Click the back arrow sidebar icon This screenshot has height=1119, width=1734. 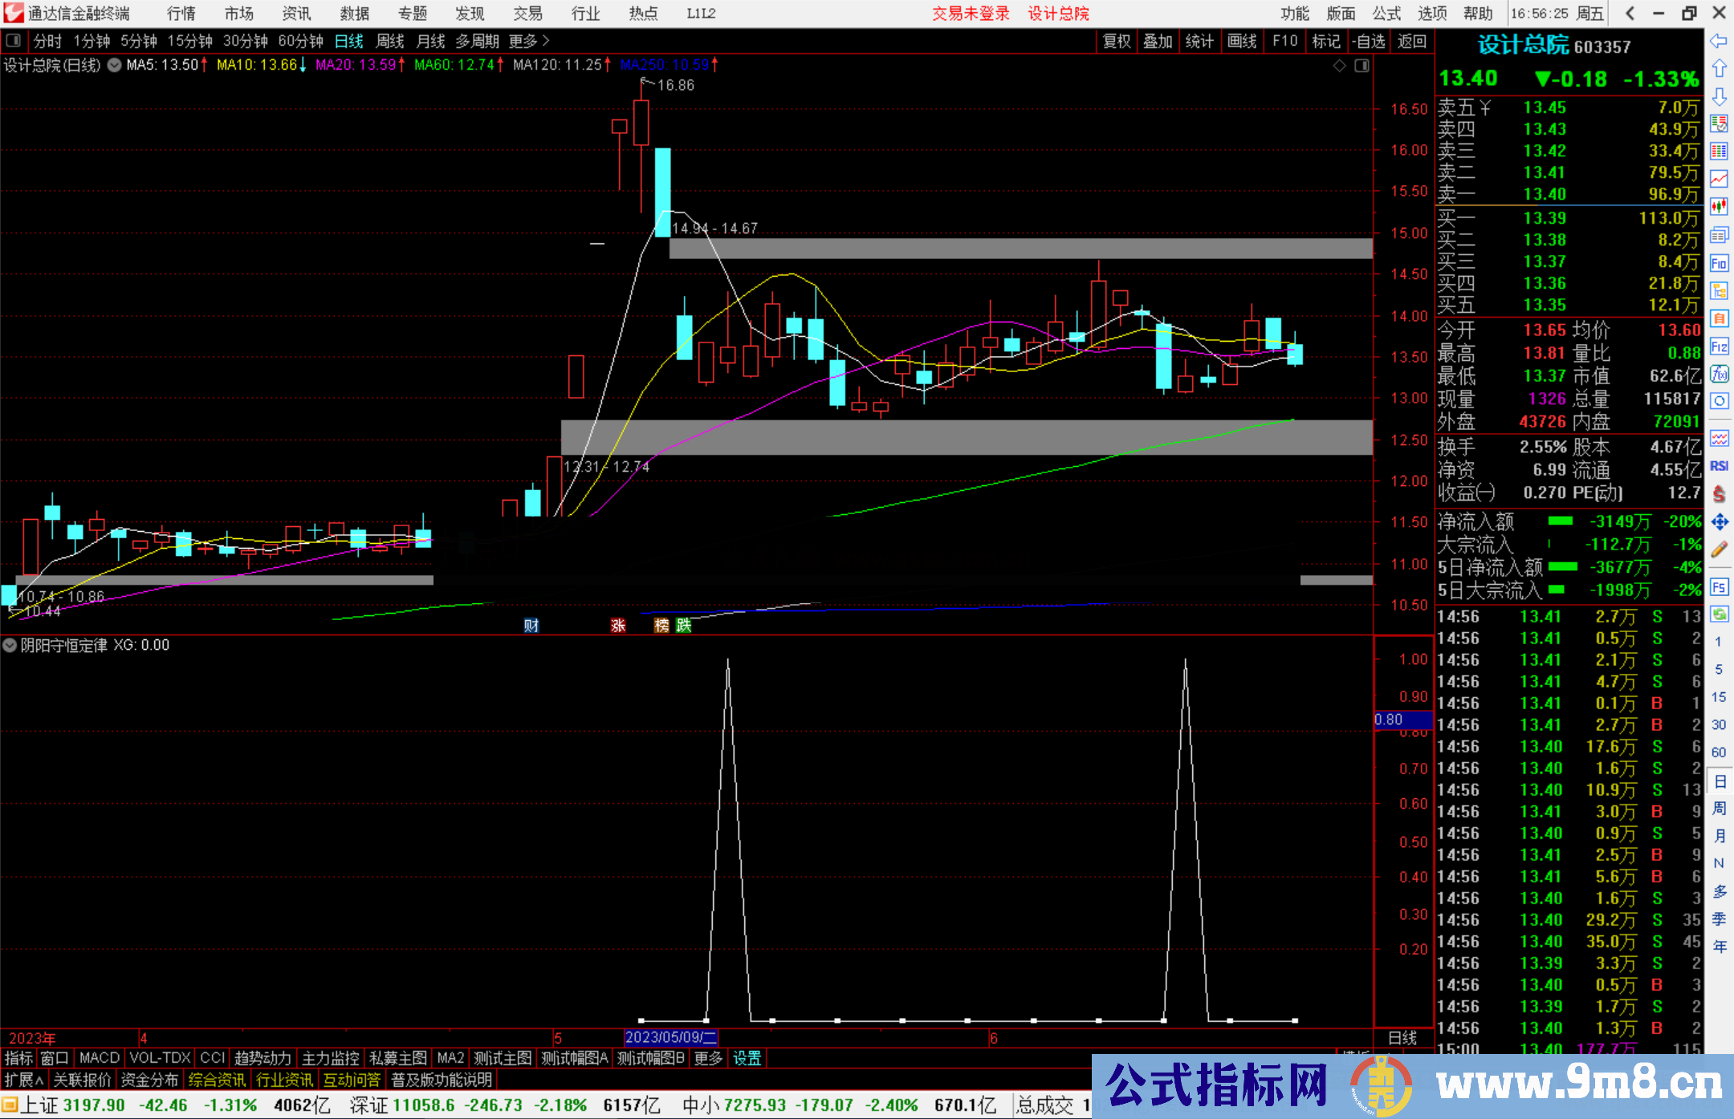tap(1719, 41)
